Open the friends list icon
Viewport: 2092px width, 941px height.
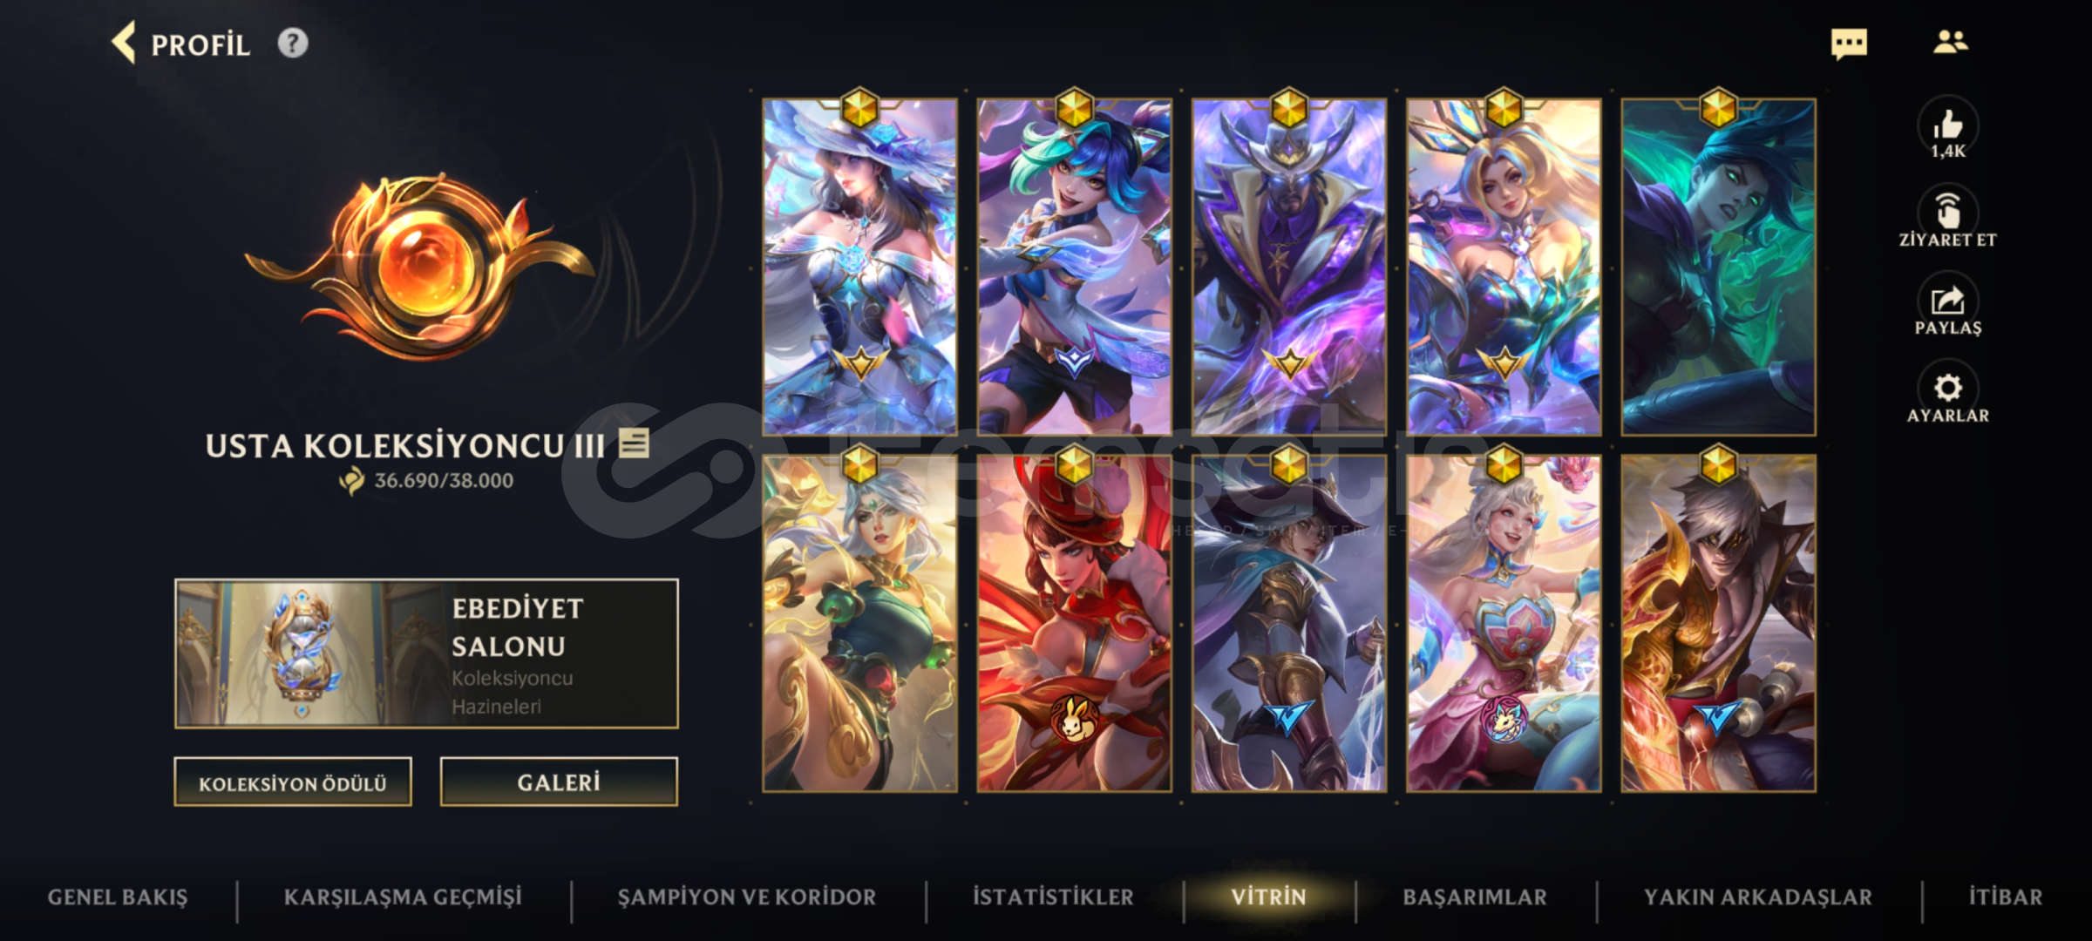[1950, 41]
